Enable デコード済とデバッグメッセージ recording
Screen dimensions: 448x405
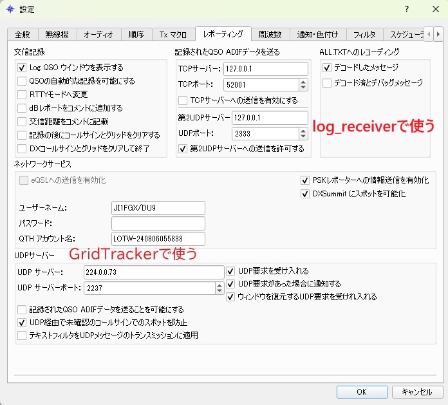point(327,82)
